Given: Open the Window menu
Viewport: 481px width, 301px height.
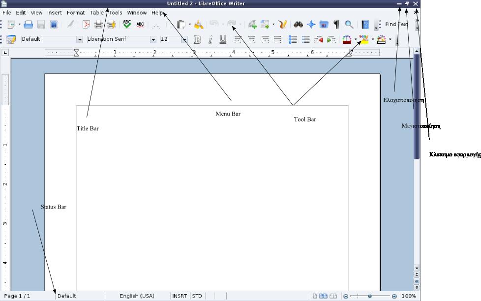Looking at the screenshot, I should [x=137, y=13].
